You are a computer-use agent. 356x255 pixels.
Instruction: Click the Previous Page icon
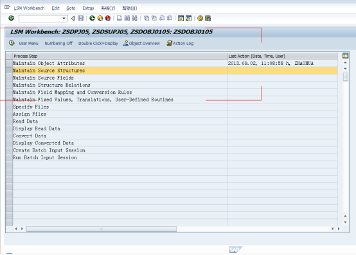coord(154,19)
